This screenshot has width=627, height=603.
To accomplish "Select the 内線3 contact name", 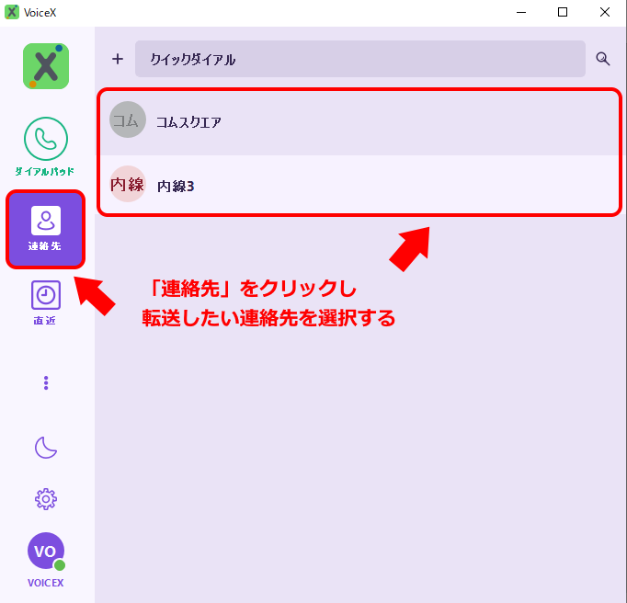I will point(176,186).
